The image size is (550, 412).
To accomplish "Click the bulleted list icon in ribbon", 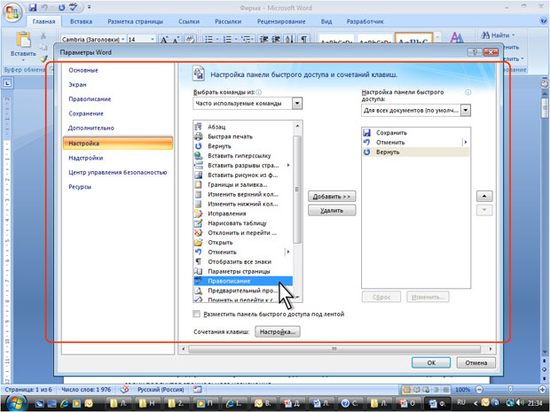I will tap(209, 39).
